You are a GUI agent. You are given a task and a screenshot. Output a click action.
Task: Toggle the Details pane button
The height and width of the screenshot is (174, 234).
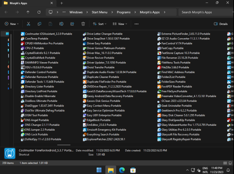pos(221,24)
